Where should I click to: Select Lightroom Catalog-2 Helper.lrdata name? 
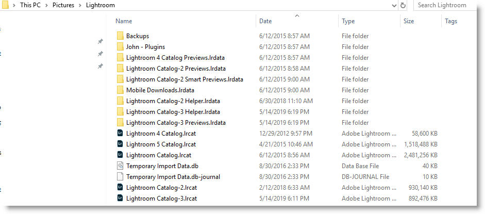173,101
